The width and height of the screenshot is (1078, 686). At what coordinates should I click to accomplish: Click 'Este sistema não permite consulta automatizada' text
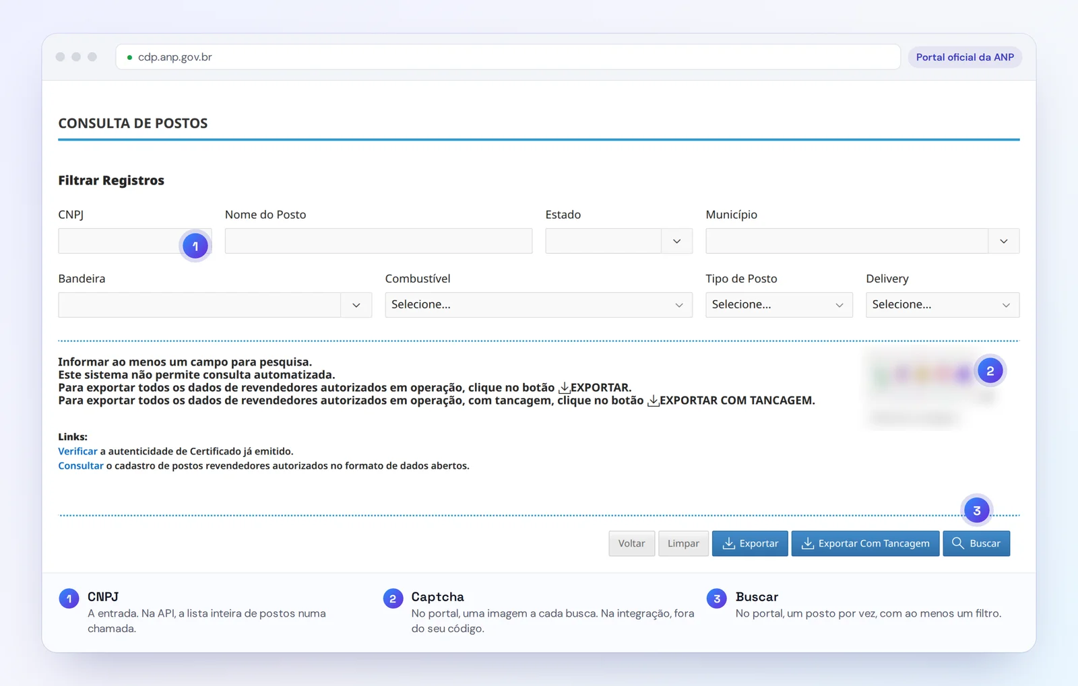tap(196, 375)
